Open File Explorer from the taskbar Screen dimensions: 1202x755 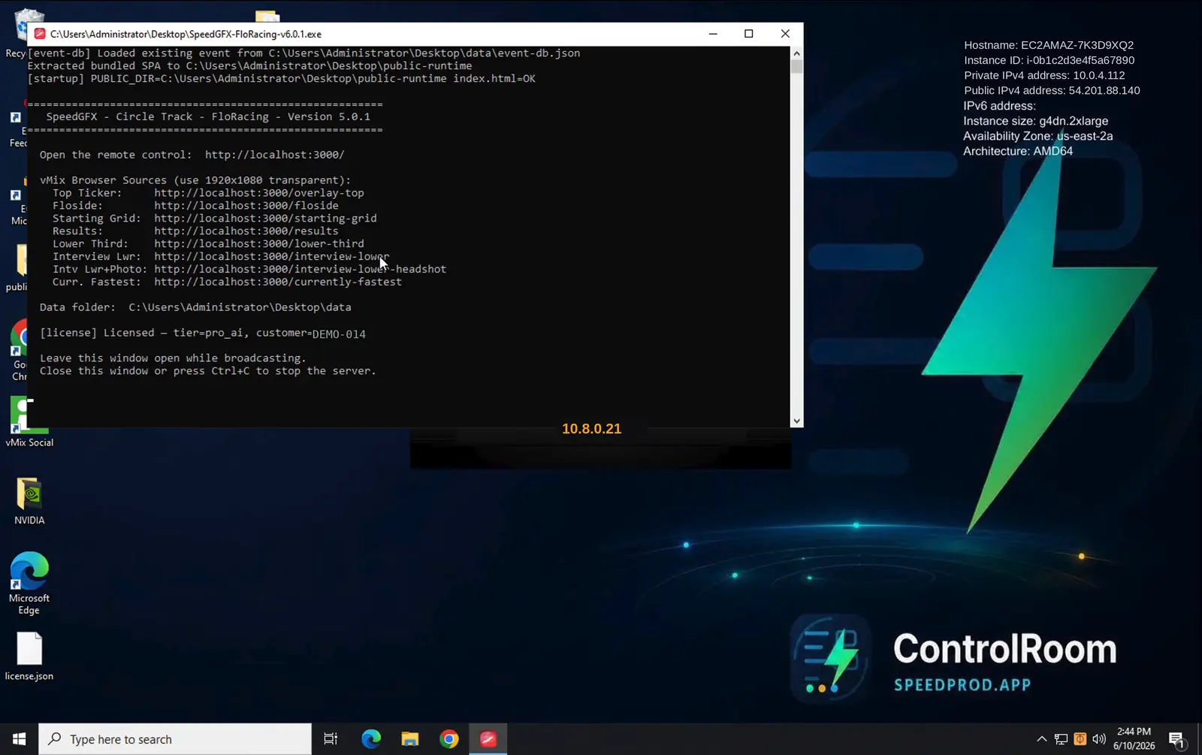click(x=410, y=739)
